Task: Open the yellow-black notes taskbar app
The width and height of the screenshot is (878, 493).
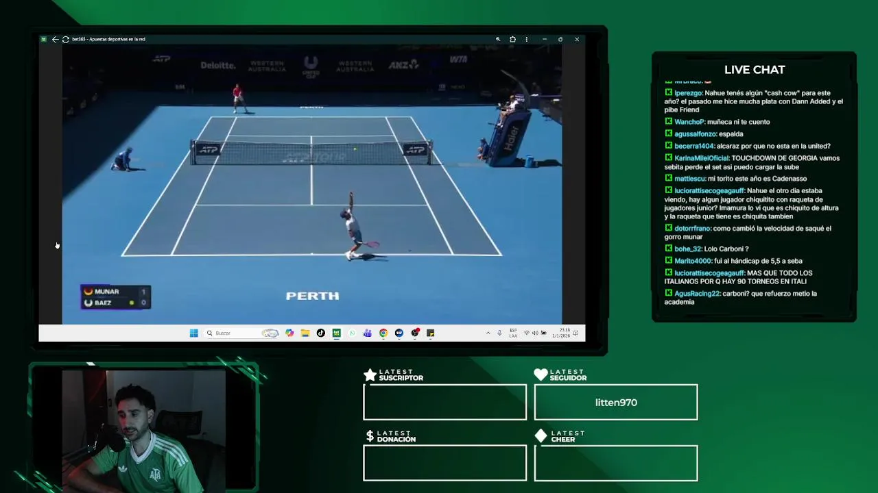Action: coord(430,333)
